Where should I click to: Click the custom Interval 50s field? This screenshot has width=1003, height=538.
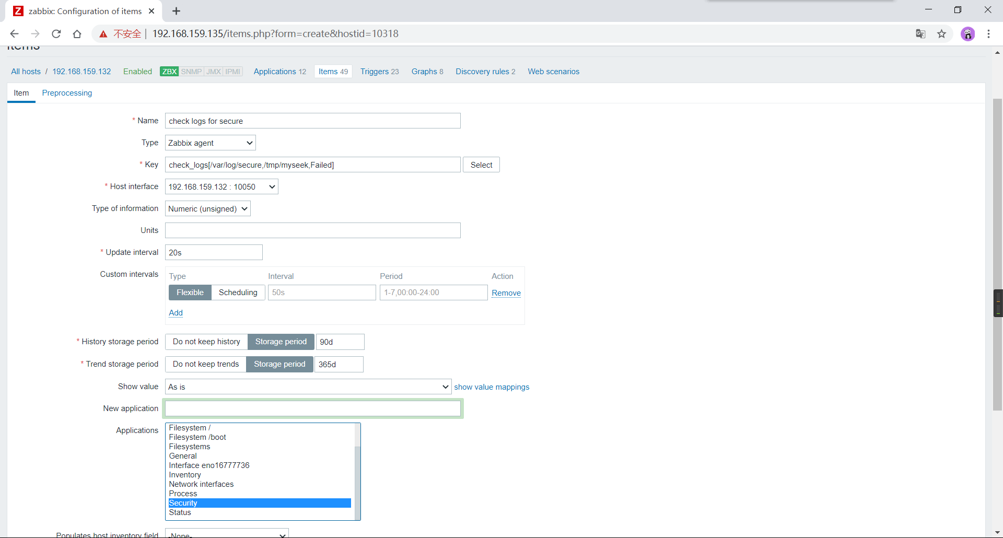click(322, 293)
